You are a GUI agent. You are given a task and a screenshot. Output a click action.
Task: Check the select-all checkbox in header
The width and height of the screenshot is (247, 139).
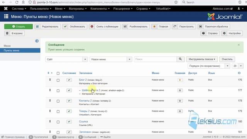pyautogui.click(x=58, y=73)
